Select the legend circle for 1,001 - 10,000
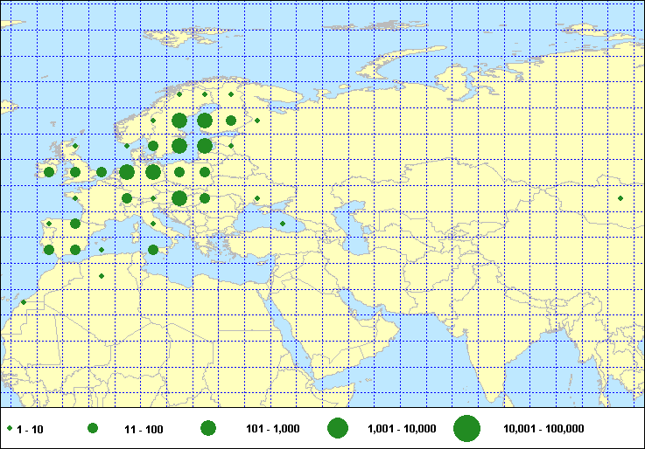The width and height of the screenshot is (645, 449). [x=338, y=429]
